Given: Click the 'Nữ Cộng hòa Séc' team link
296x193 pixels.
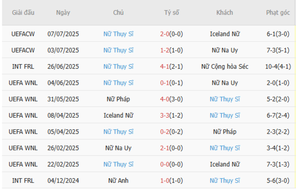Looking at the screenshot, I should click(225, 66).
